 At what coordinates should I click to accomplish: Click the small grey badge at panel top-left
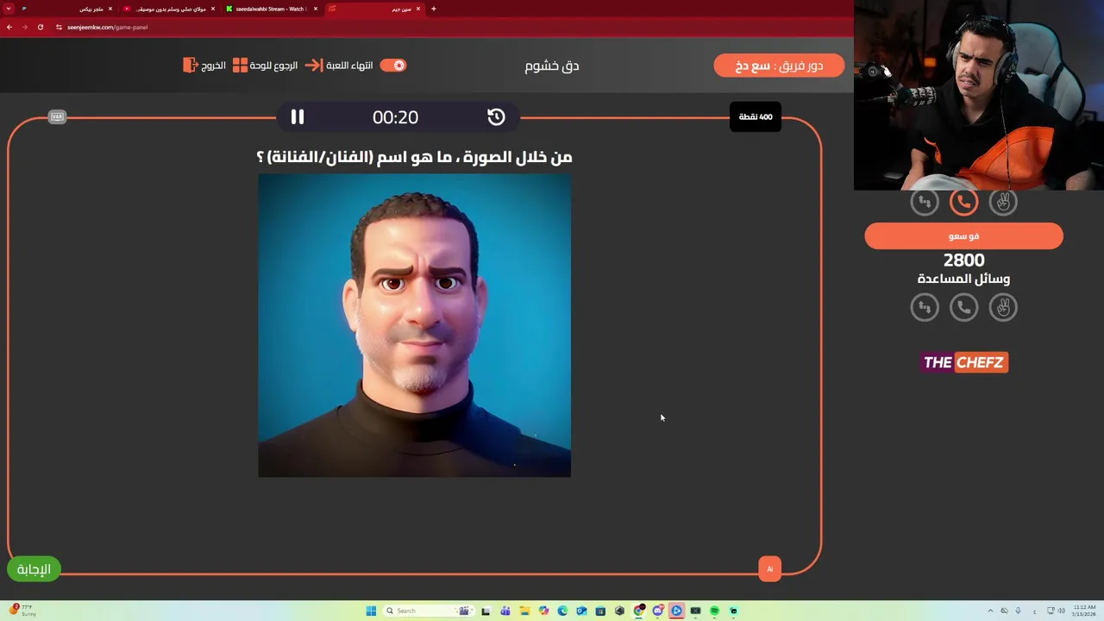pos(57,116)
